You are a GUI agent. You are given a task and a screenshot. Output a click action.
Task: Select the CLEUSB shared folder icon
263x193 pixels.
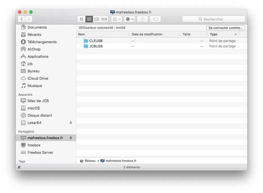click(86, 41)
